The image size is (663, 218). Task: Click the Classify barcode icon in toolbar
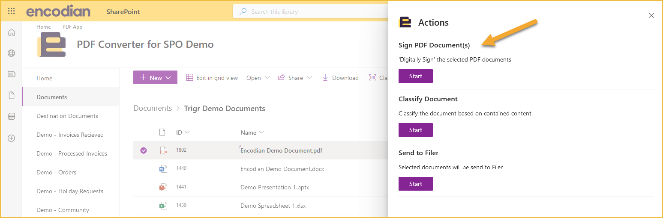(x=372, y=77)
